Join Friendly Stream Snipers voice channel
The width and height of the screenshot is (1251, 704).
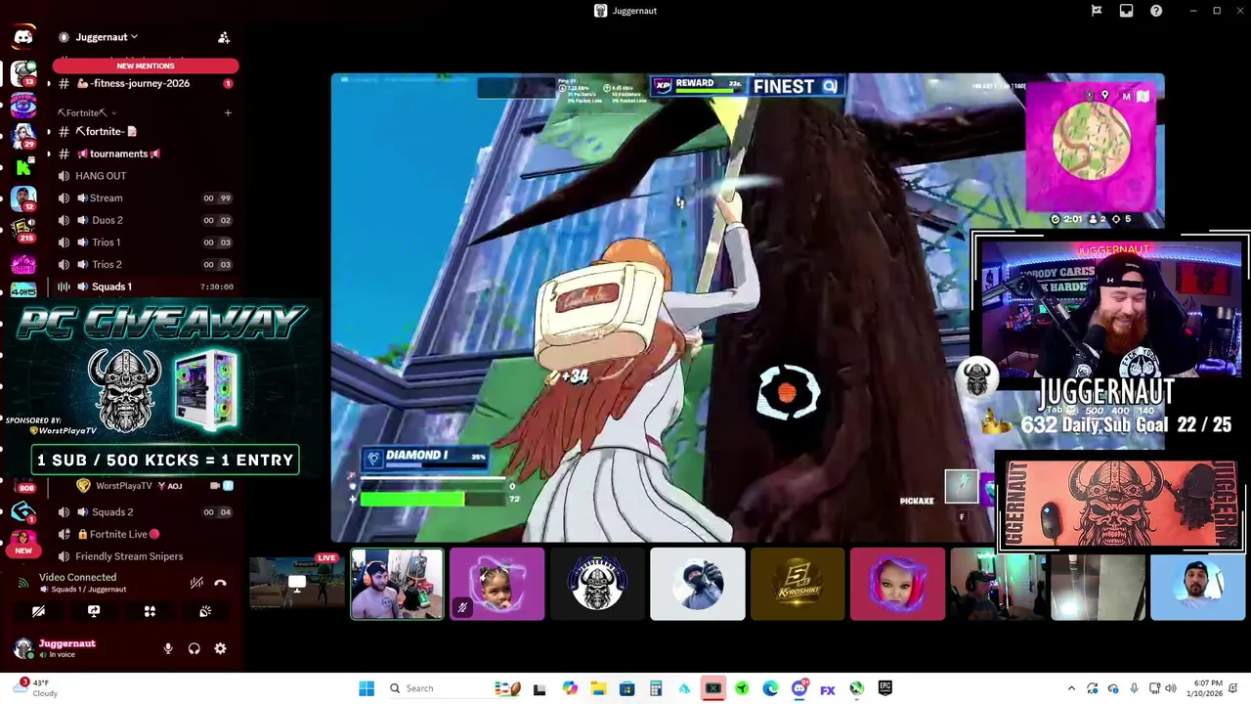click(145, 556)
